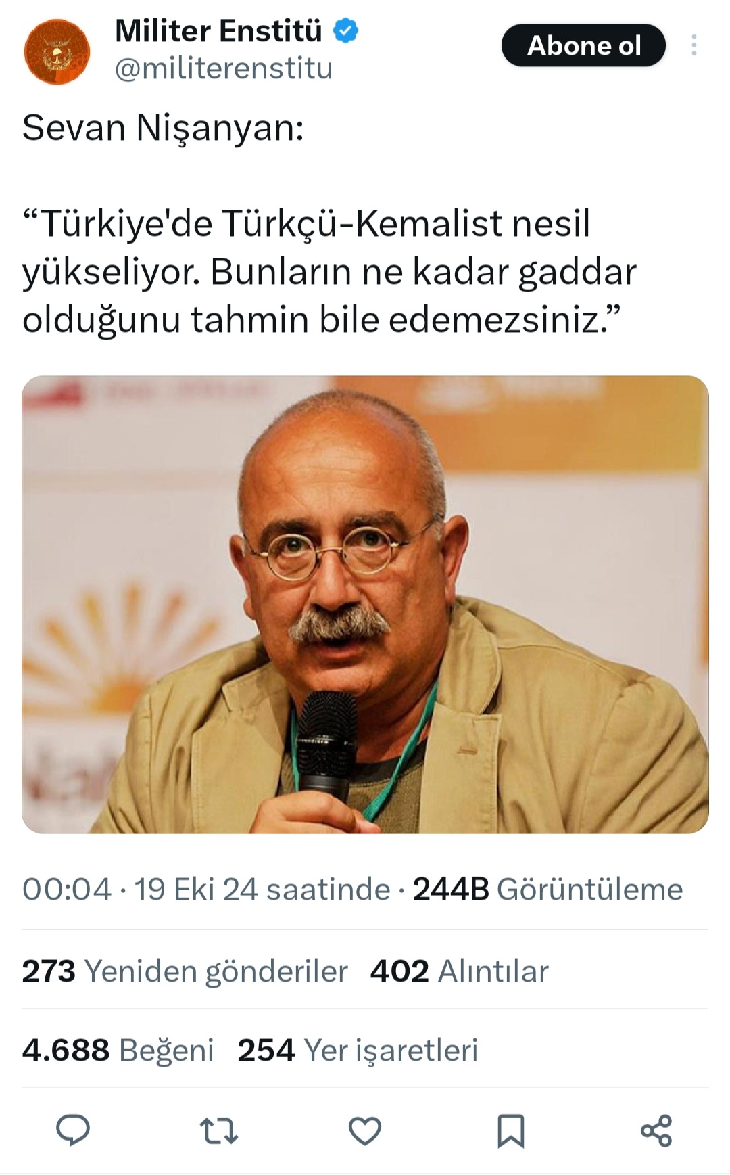
Task: Open the photo of man with microphone
Action: [365, 604]
